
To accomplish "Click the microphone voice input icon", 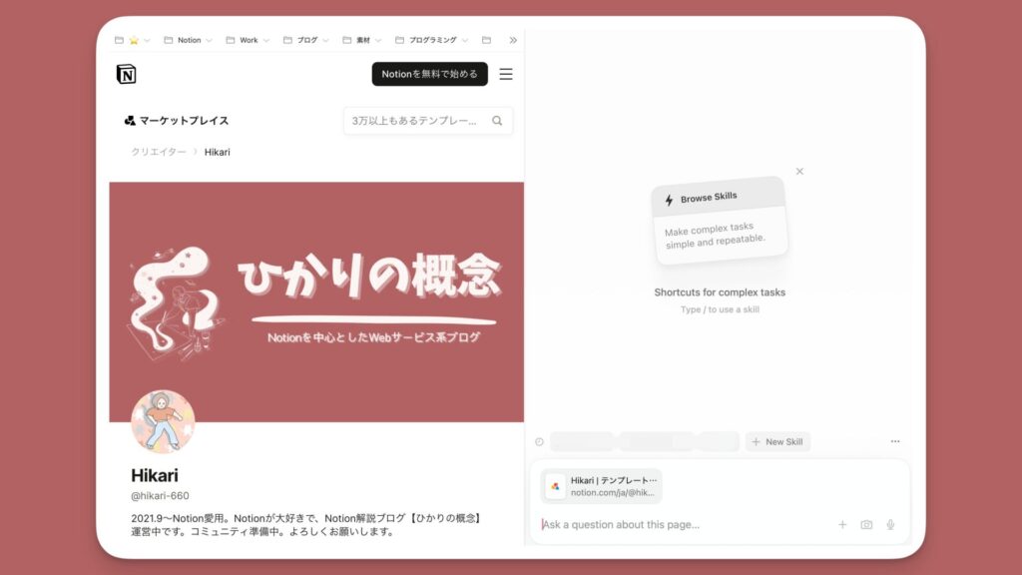I will click(890, 524).
